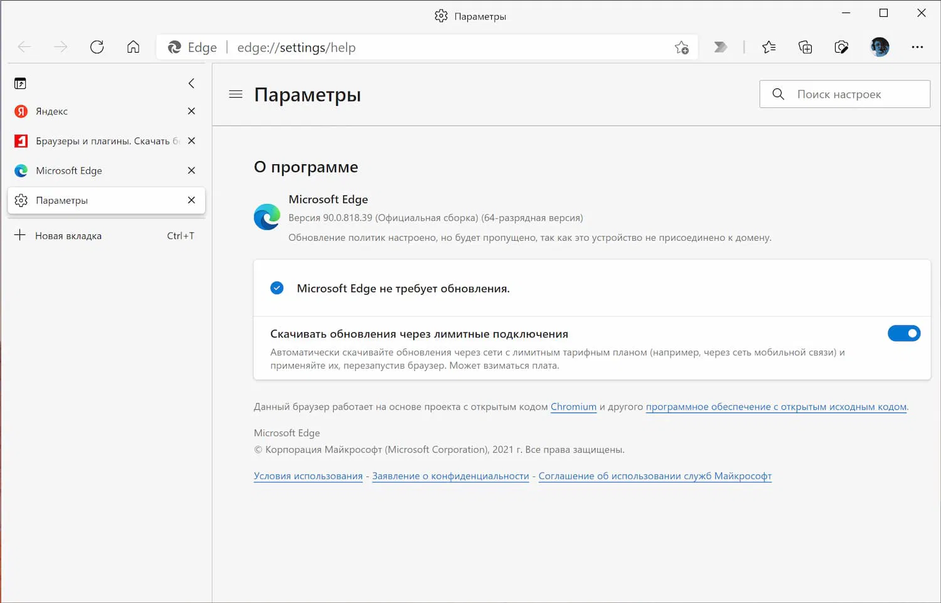Image resolution: width=941 pixels, height=603 pixels.
Task: Open the Favorites panel icon
Action: point(769,47)
